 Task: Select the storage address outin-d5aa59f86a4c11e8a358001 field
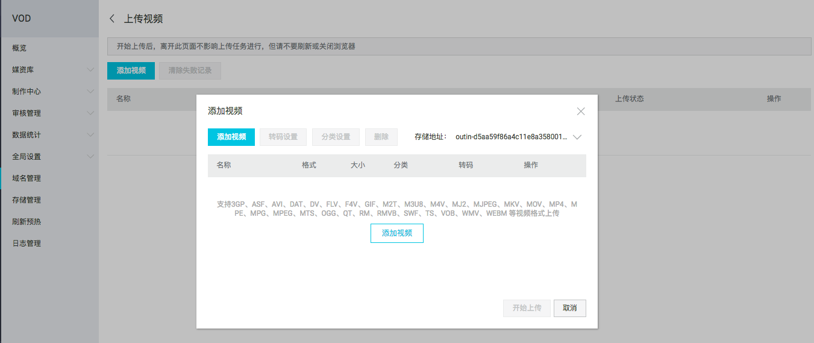(511, 137)
